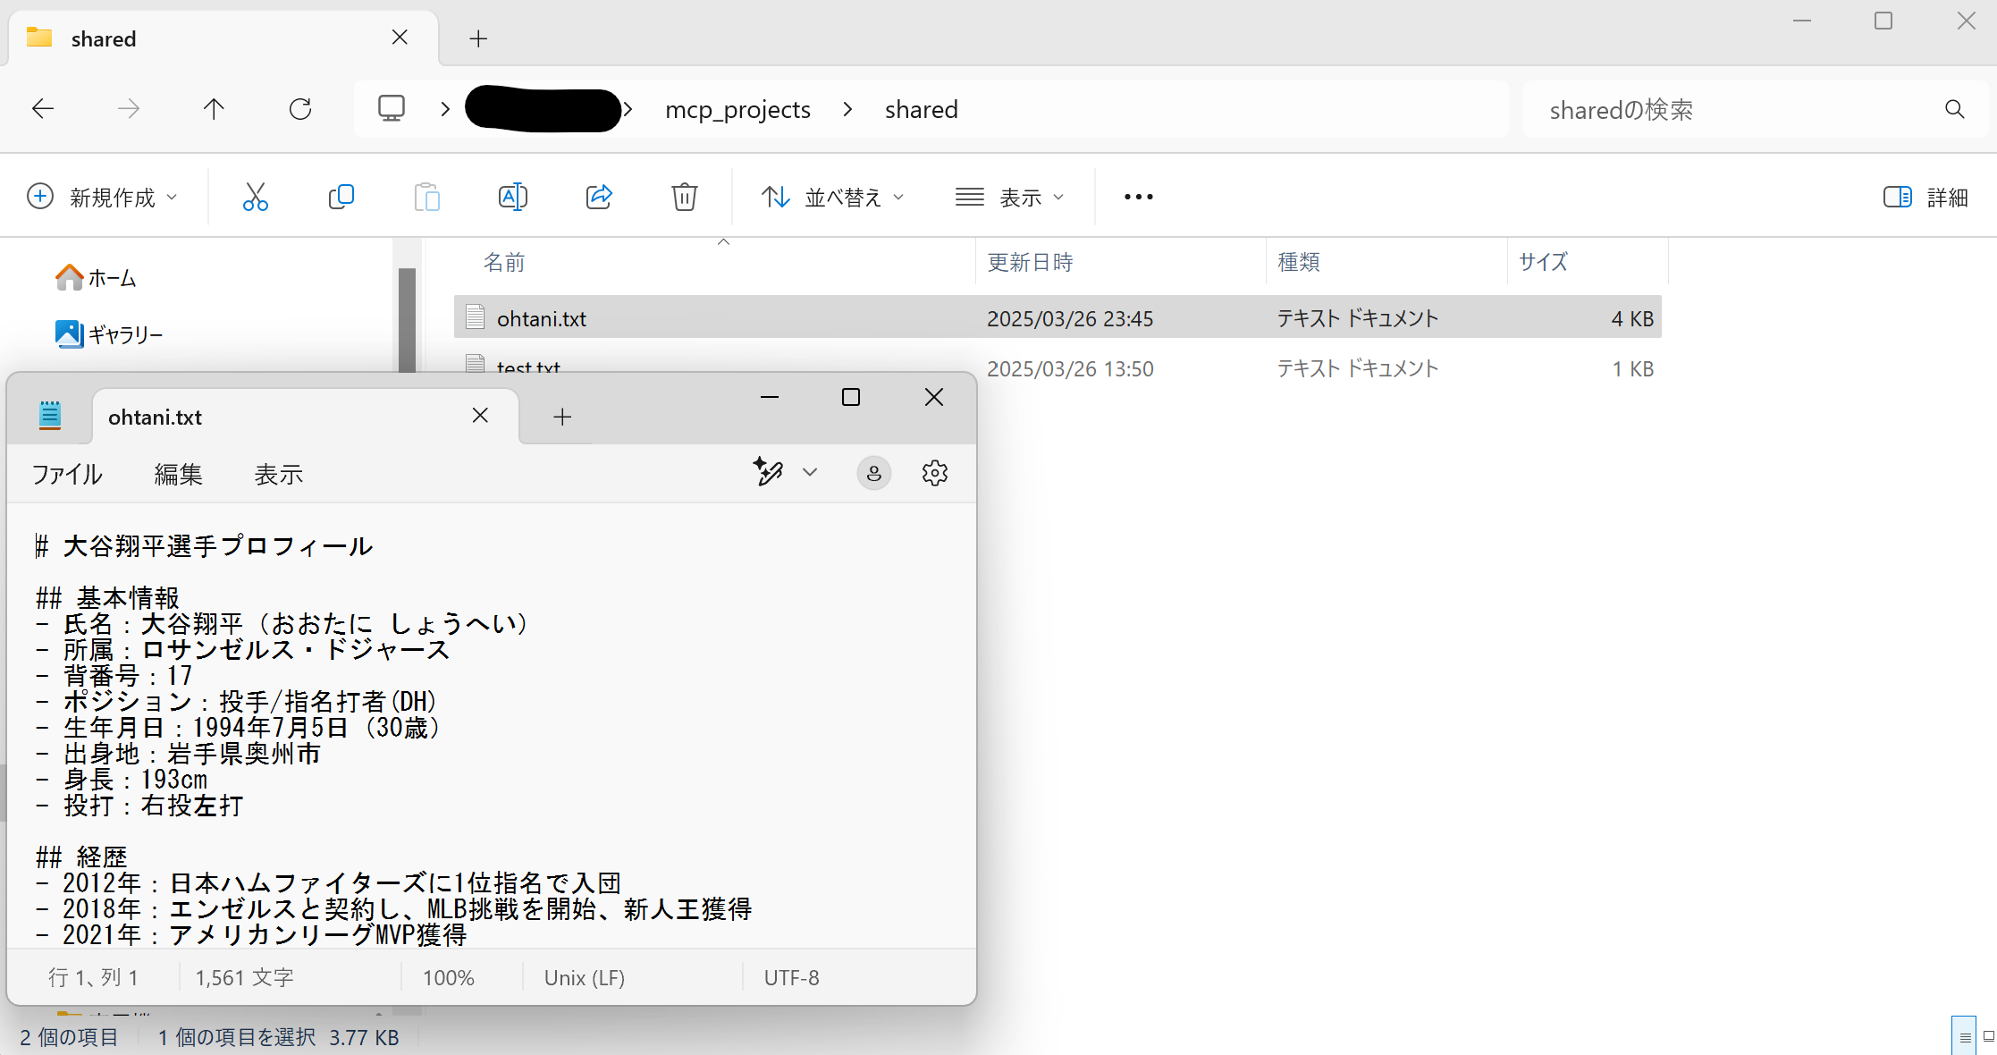Open Notepad's ファイル menu
Screen dimensions: 1997x1055
[x=67, y=474]
